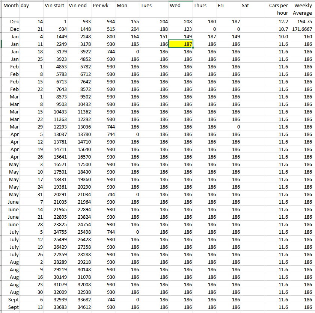Select the yellow highlighted cell containing 187
The height and width of the screenshot is (313, 315).
coord(180,44)
